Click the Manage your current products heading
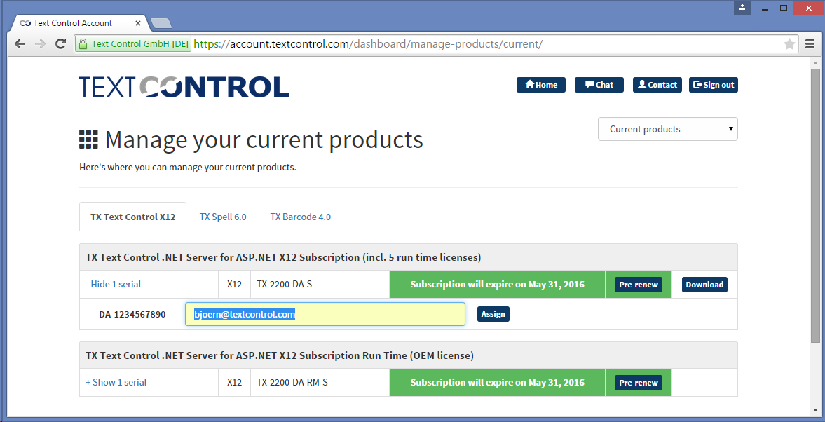 click(x=264, y=139)
